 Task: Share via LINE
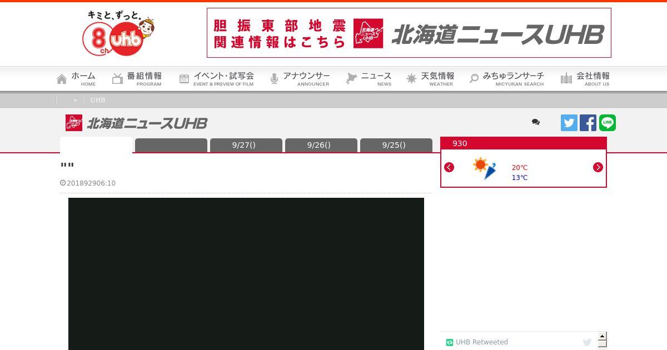(x=608, y=123)
